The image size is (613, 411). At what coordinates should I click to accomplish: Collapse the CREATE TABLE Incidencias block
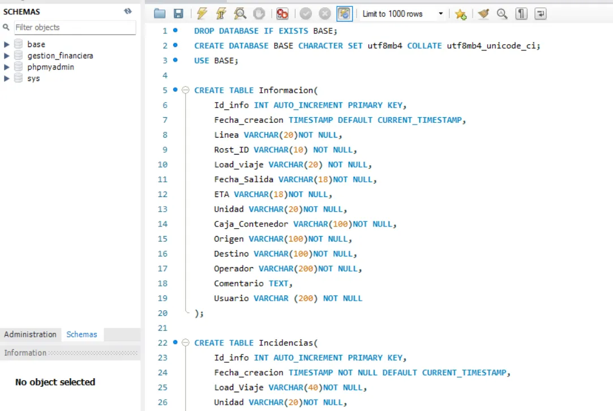coord(186,342)
